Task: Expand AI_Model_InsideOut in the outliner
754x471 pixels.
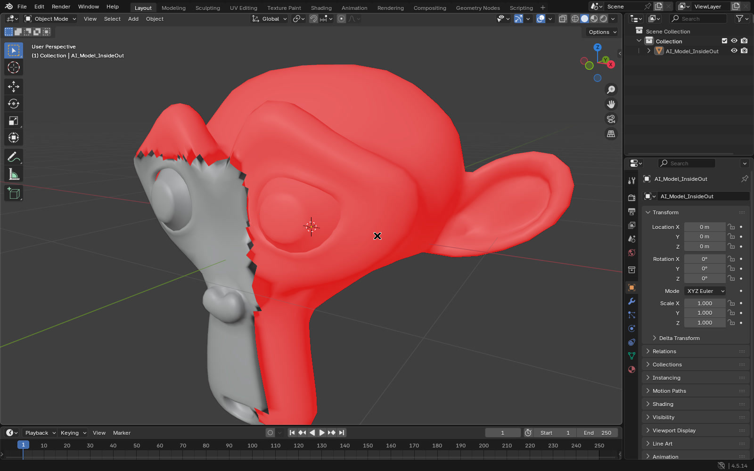Action: pos(649,51)
